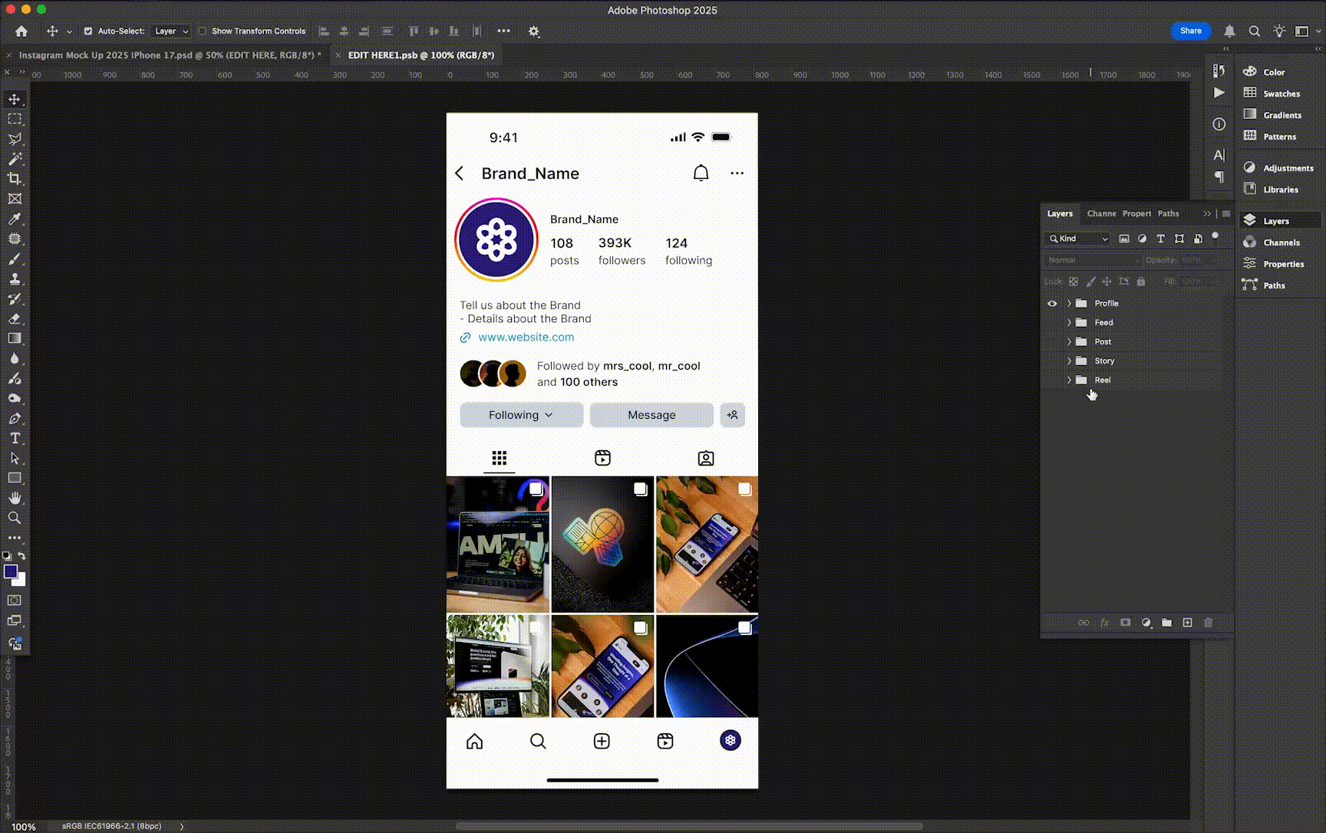The height and width of the screenshot is (833, 1326).
Task: Select the Magic Wand tool
Action: click(x=15, y=160)
